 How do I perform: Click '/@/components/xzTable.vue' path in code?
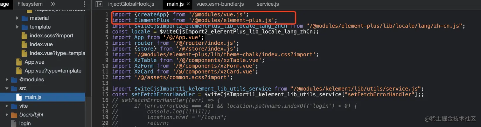click(217, 60)
